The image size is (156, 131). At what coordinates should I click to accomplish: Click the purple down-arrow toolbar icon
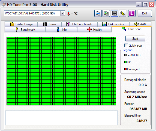click(132, 13)
